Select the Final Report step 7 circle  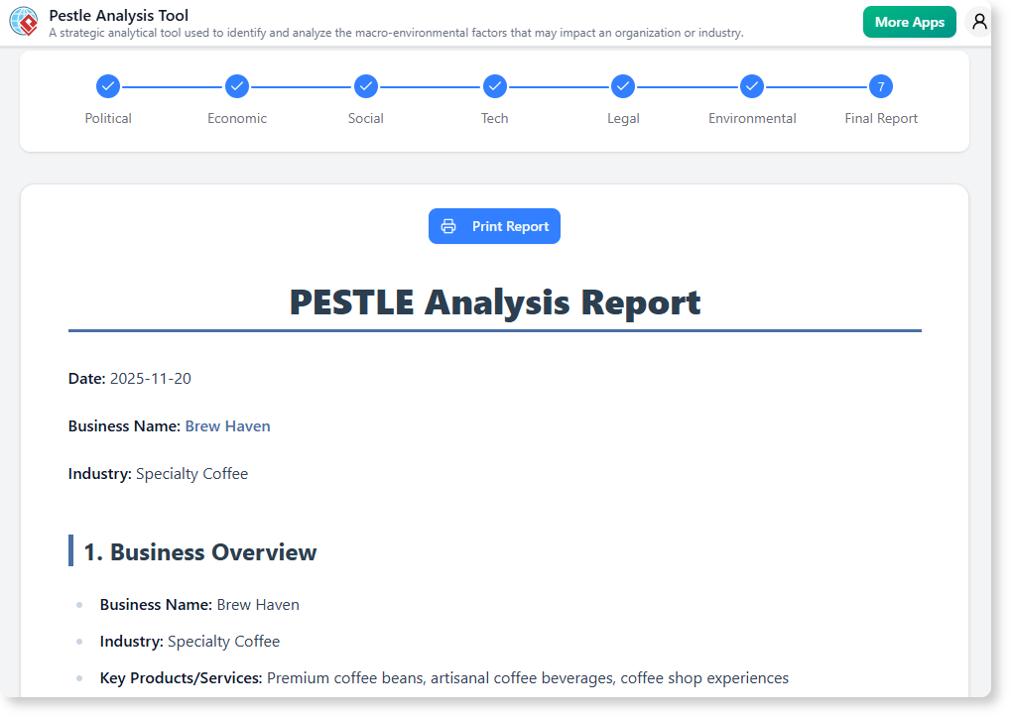tap(880, 86)
